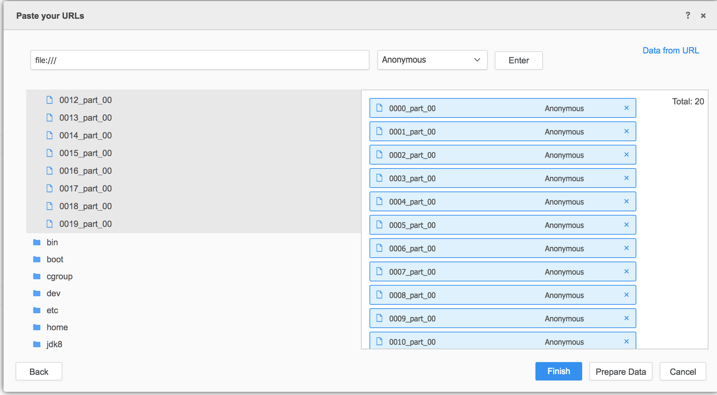Image resolution: width=717 pixels, height=395 pixels.
Task: Open the etc folder
Action: [x=52, y=310]
